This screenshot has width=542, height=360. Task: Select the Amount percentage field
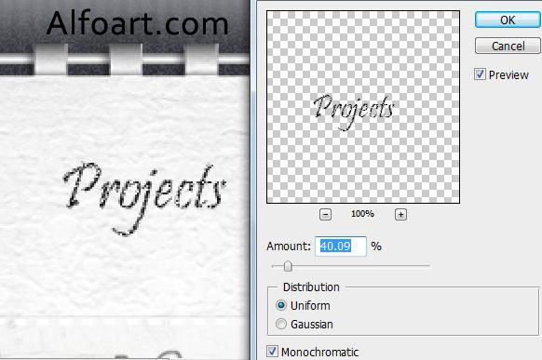(341, 247)
